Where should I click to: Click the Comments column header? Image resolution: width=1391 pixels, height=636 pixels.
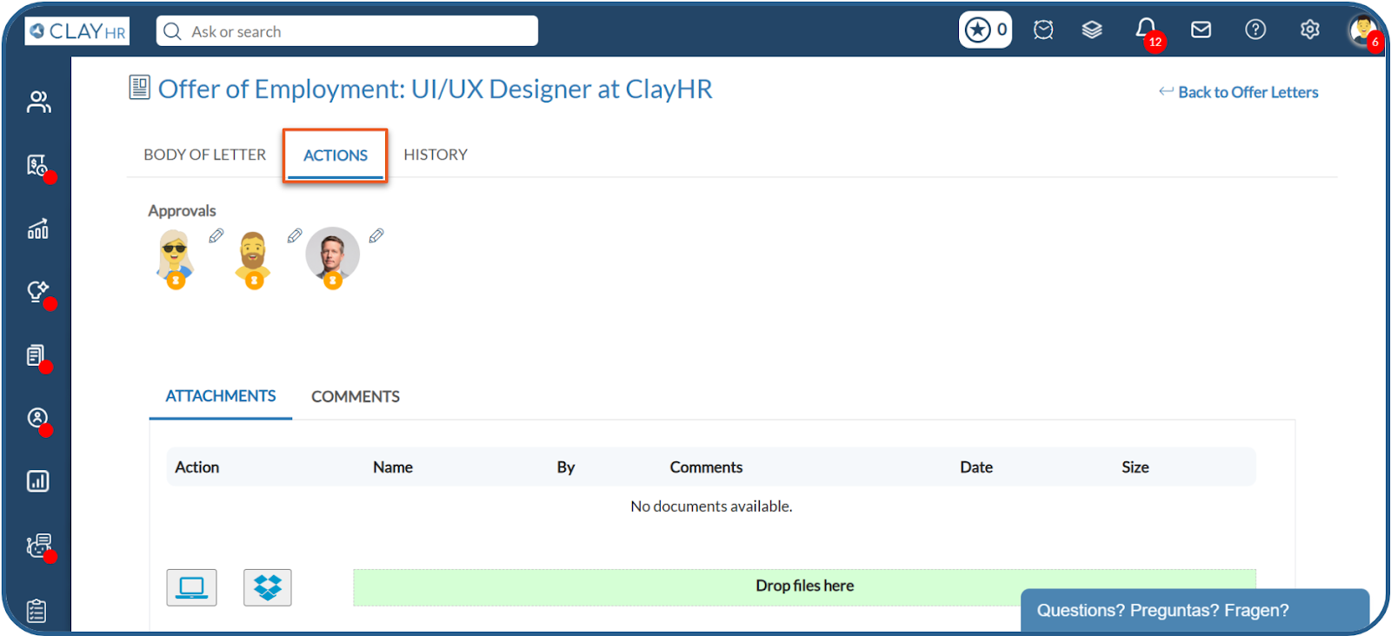(x=706, y=467)
